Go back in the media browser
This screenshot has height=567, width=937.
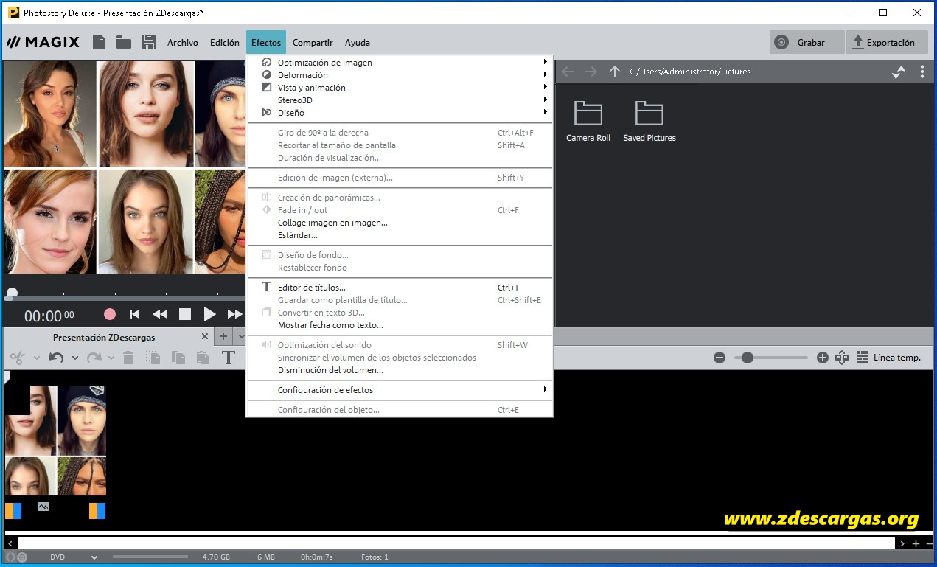pyautogui.click(x=567, y=72)
